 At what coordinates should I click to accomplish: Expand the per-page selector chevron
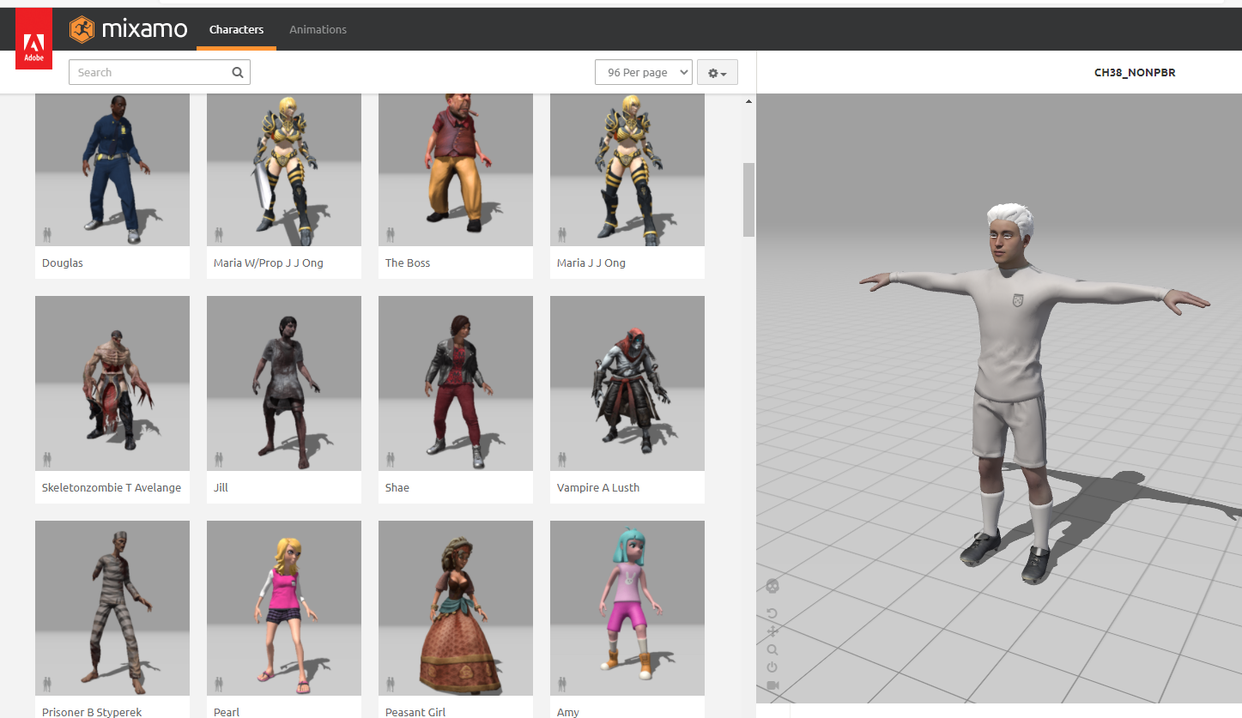tap(682, 72)
